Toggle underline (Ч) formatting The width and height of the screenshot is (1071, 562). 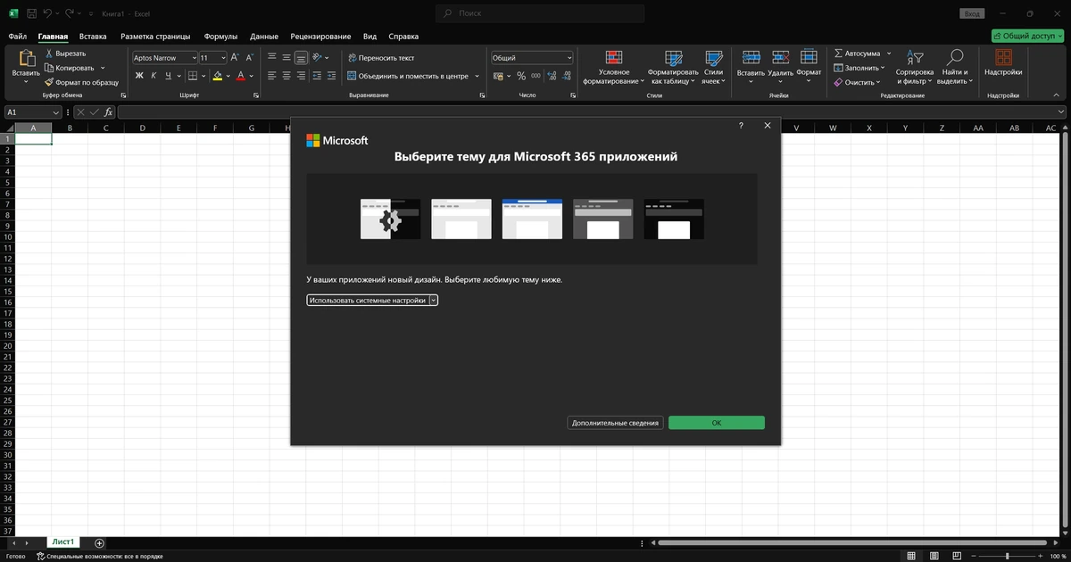[168, 76]
